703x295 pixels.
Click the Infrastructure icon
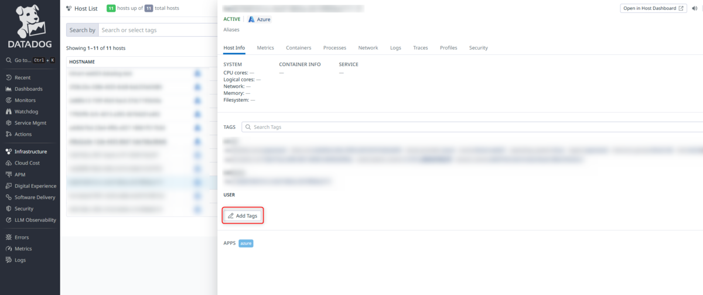(x=8, y=152)
